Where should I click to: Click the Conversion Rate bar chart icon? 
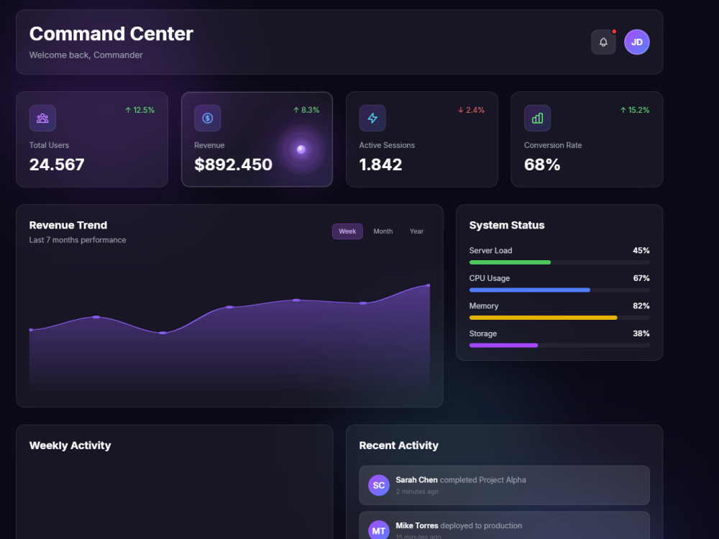[537, 119]
